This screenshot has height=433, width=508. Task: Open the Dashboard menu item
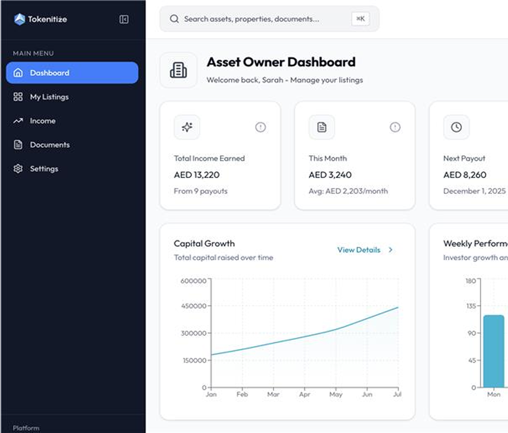[72, 73]
